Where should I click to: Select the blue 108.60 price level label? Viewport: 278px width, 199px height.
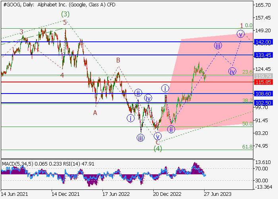(263, 94)
